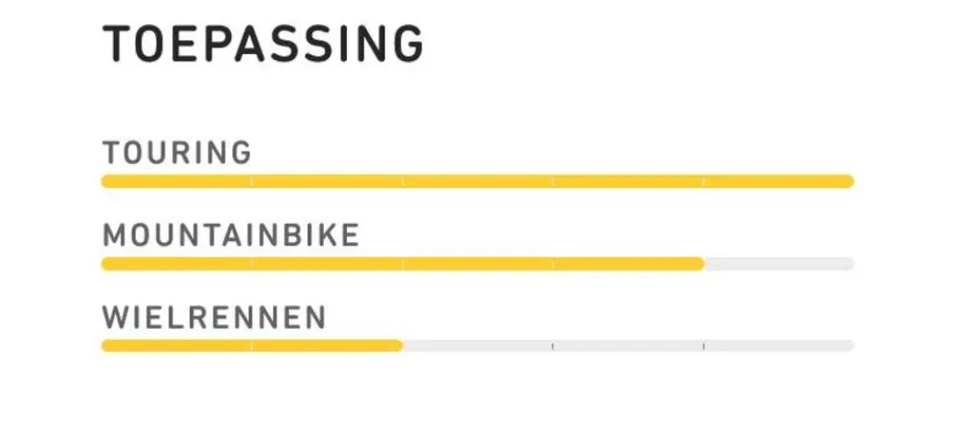Click the right end of the Touring bar
964x428 pixels.
[x=848, y=181]
